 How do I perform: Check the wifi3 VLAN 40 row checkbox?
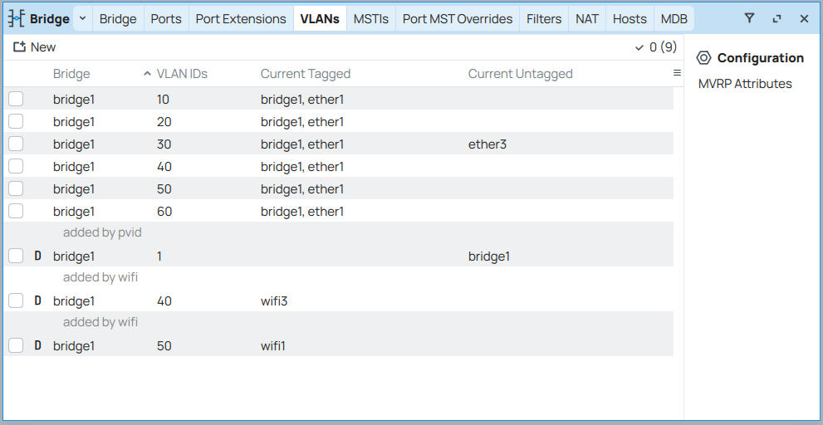[x=16, y=301]
